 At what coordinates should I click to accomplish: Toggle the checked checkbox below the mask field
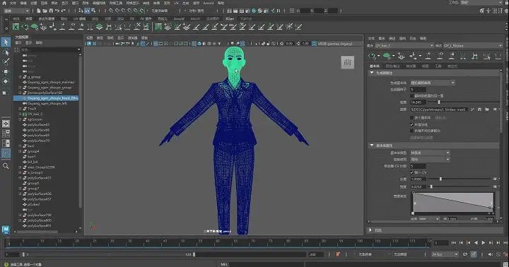click(x=411, y=124)
